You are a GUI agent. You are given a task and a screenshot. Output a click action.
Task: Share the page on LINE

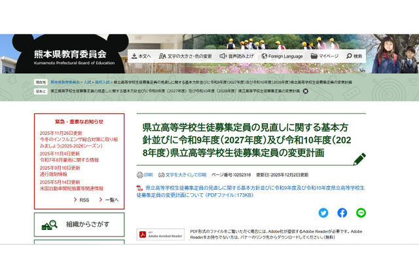pyautogui.click(x=361, y=213)
